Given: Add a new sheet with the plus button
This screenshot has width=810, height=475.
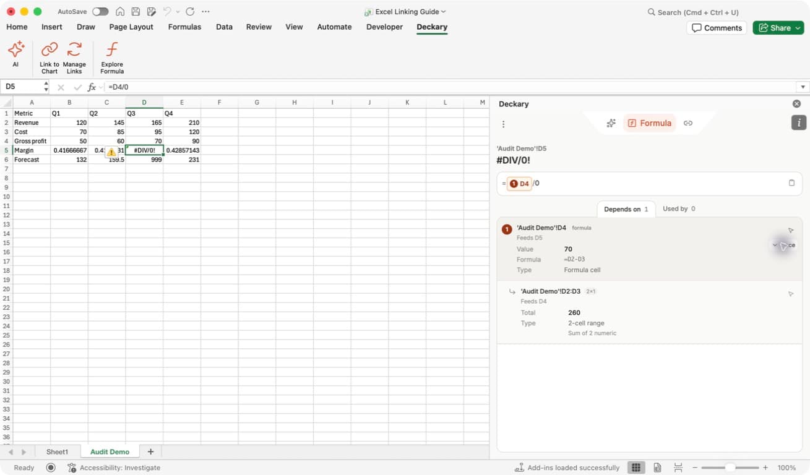Looking at the screenshot, I should pyautogui.click(x=150, y=452).
